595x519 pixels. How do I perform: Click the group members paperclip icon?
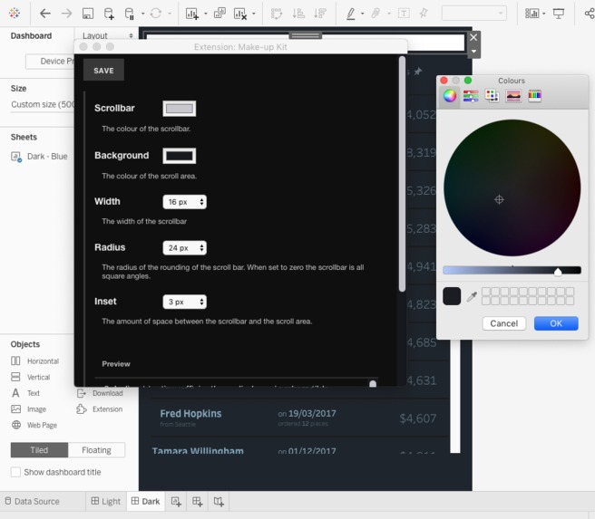coord(376,14)
